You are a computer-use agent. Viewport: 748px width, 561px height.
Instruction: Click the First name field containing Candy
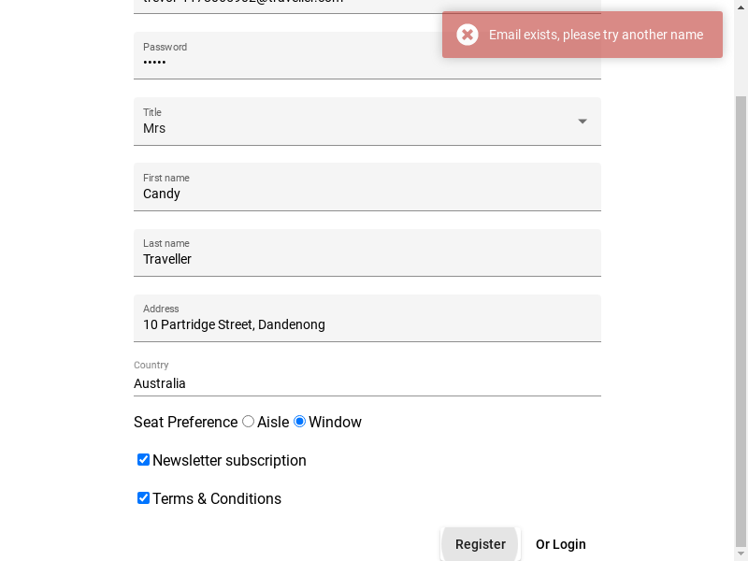click(367, 194)
